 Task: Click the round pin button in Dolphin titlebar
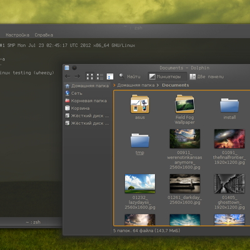[74, 67]
